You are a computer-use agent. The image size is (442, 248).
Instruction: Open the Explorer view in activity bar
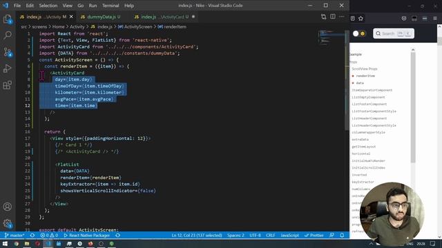(x=8, y=19)
